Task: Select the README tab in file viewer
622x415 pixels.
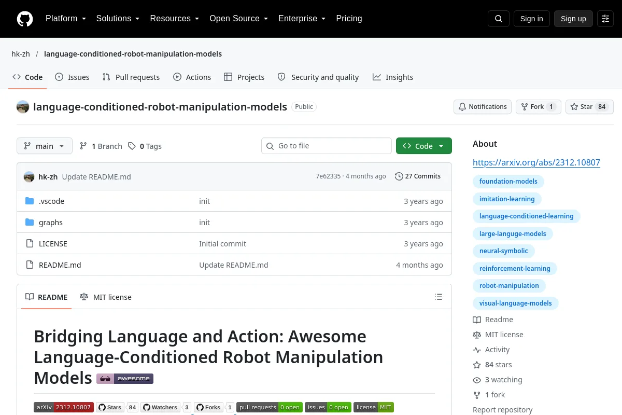Action: [46, 297]
